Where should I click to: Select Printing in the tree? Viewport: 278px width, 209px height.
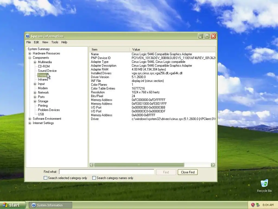click(x=43, y=106)
